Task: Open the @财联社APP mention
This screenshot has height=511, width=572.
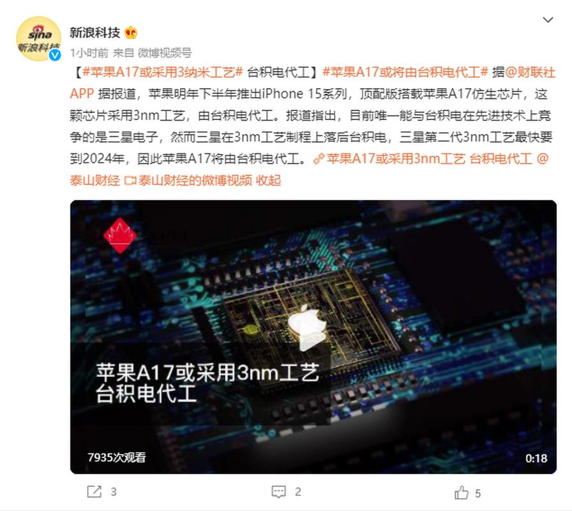Action: pyautogui.click(x=313, y=83)
